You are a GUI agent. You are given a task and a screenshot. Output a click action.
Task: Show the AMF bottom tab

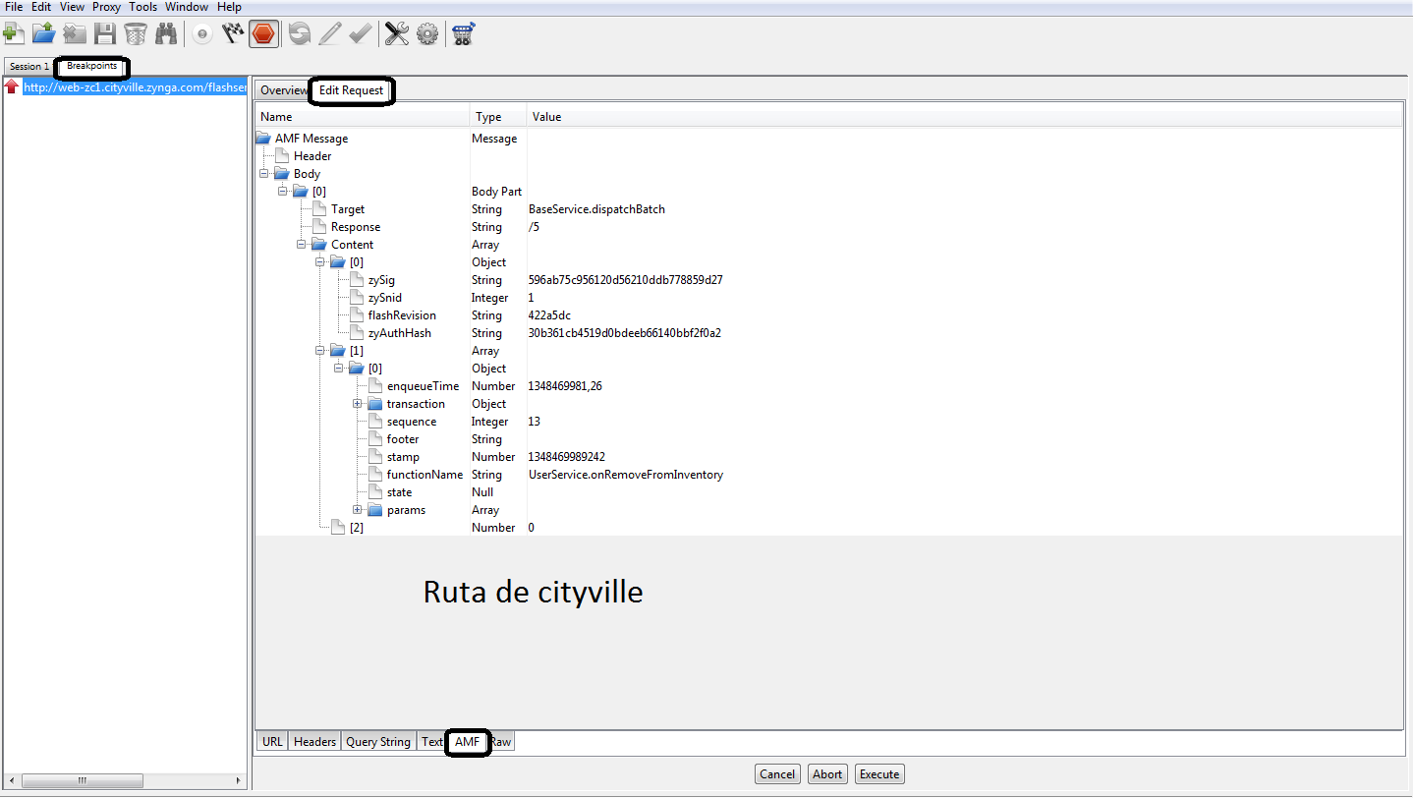click(468, 742)
